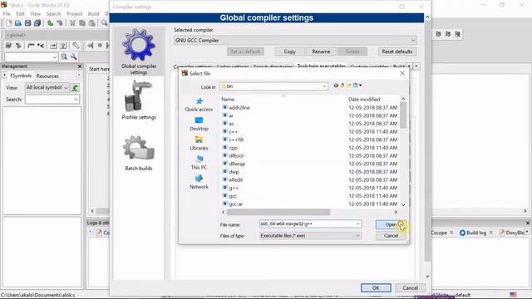This screenshot has width=532, height=299.
Task: Click the Save all files toolbar icon
Action: tap(37, 23)
